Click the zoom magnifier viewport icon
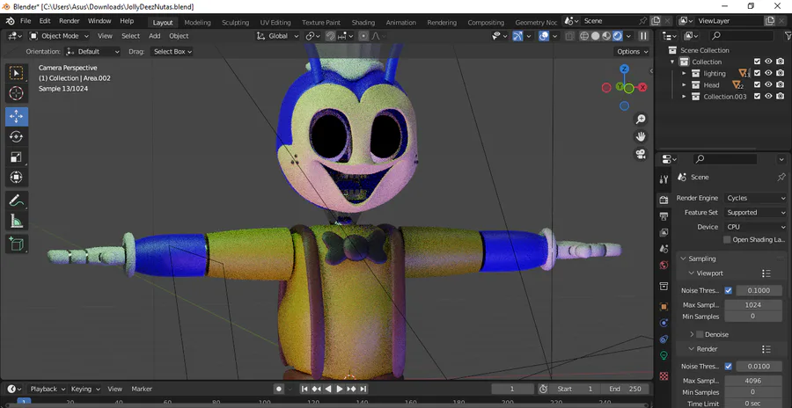 click(x=641, y=120)
